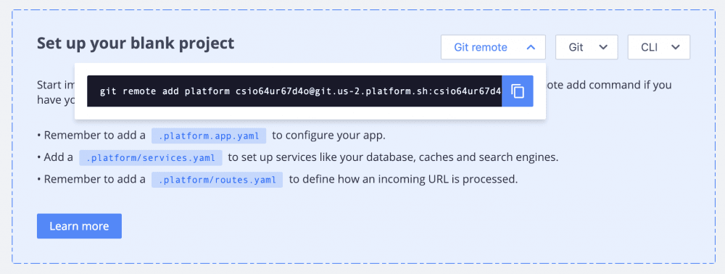Click the "Set up your blank project" heading

coord(136,43)
